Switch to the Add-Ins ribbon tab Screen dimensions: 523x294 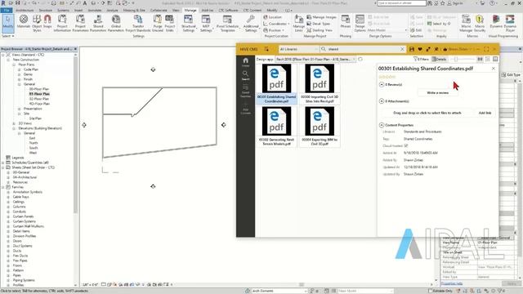click(208, 11)
